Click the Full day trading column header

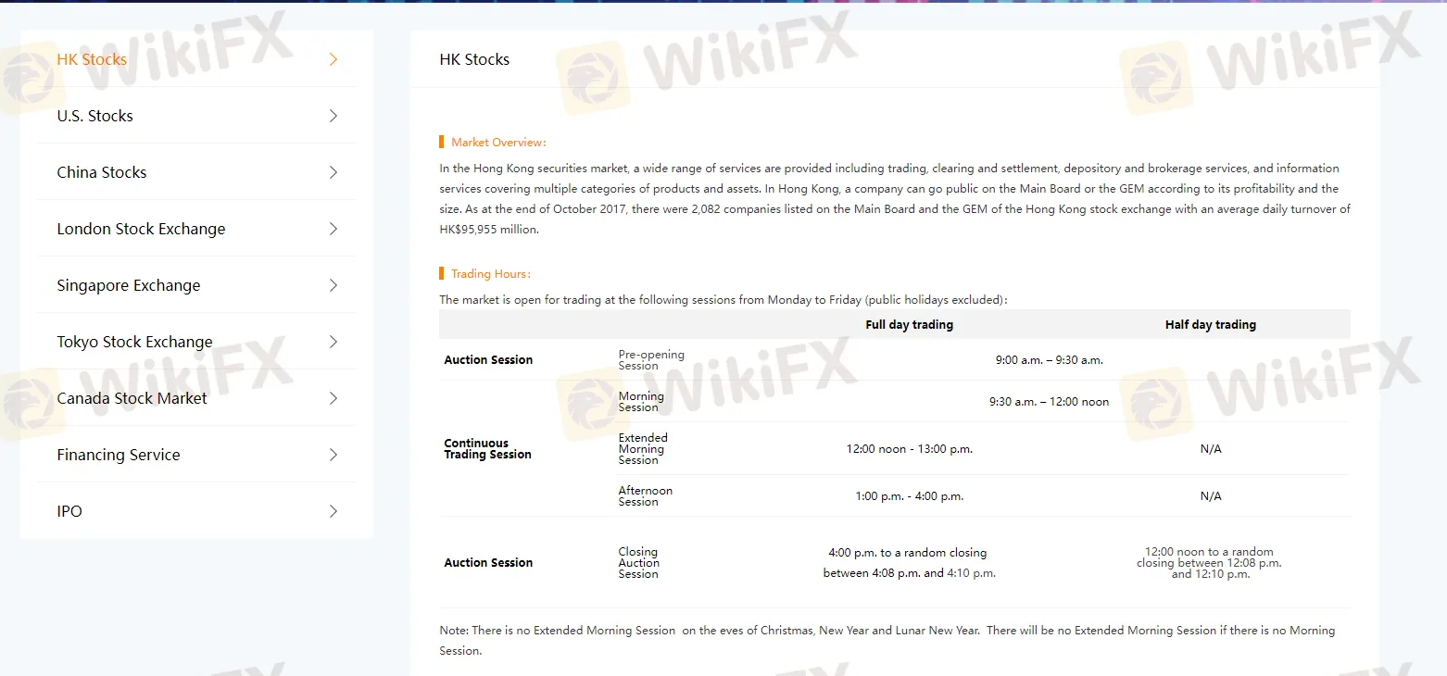point(909,325)
